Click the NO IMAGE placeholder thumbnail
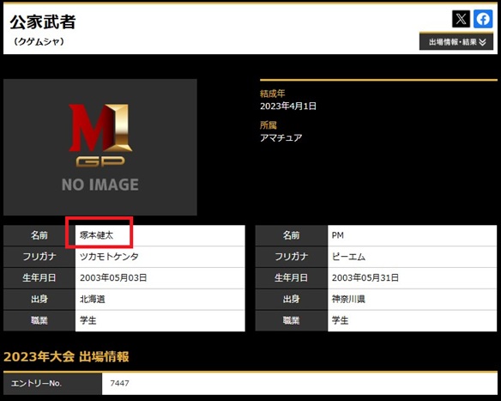The image size is (501, 401). (100, 147)
